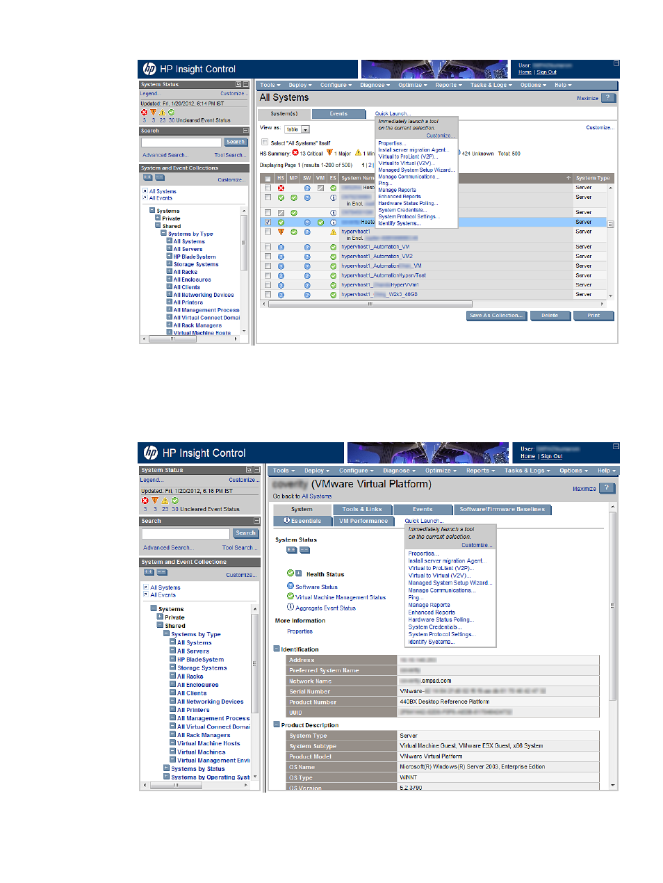Screen dimensions: 663x883
Task: Click Print button below systems table
Action: tap(594, 316)
